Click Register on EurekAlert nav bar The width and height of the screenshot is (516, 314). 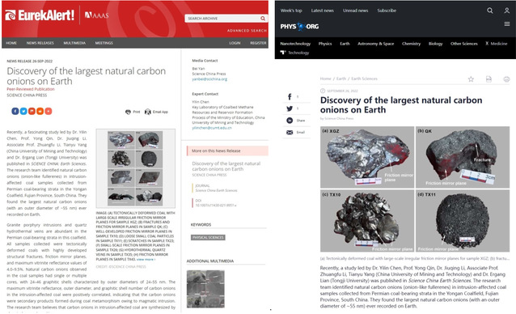click(258, 43)
